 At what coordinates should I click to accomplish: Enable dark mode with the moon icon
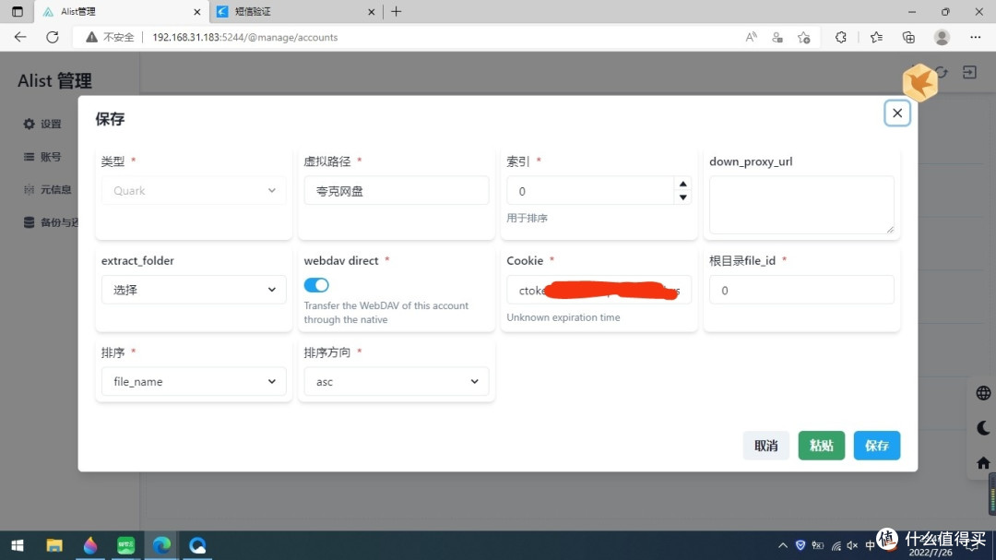tap(981, 427)
